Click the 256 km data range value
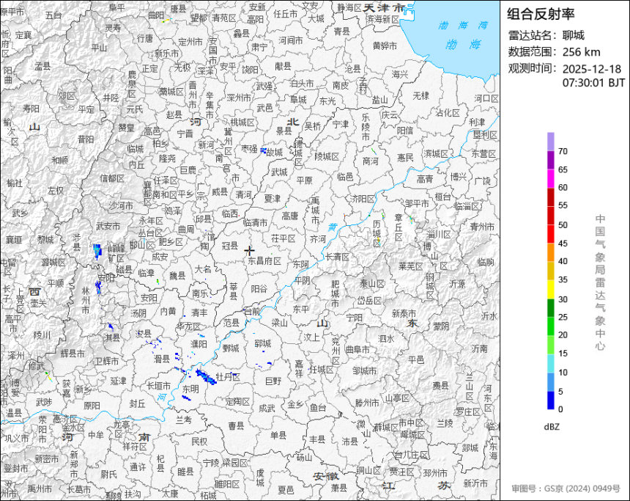 (x=581, y=52)
